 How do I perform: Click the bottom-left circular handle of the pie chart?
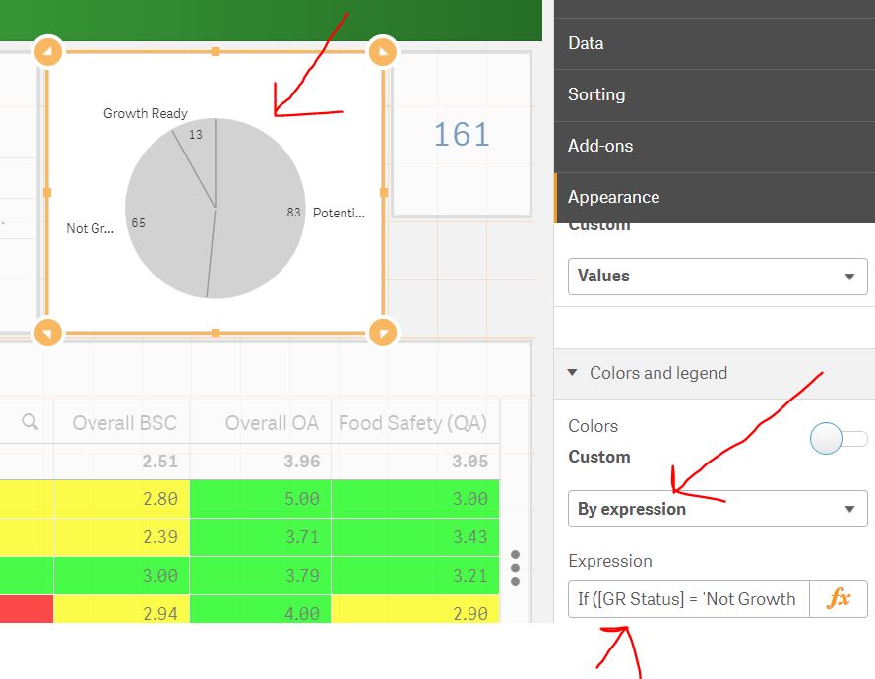point(48,332)
